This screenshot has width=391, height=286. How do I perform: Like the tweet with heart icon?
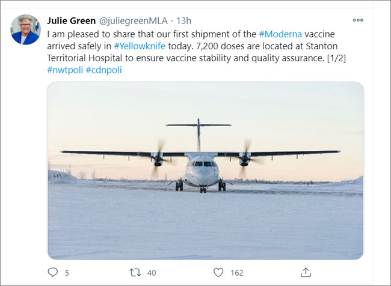(218, 272)
